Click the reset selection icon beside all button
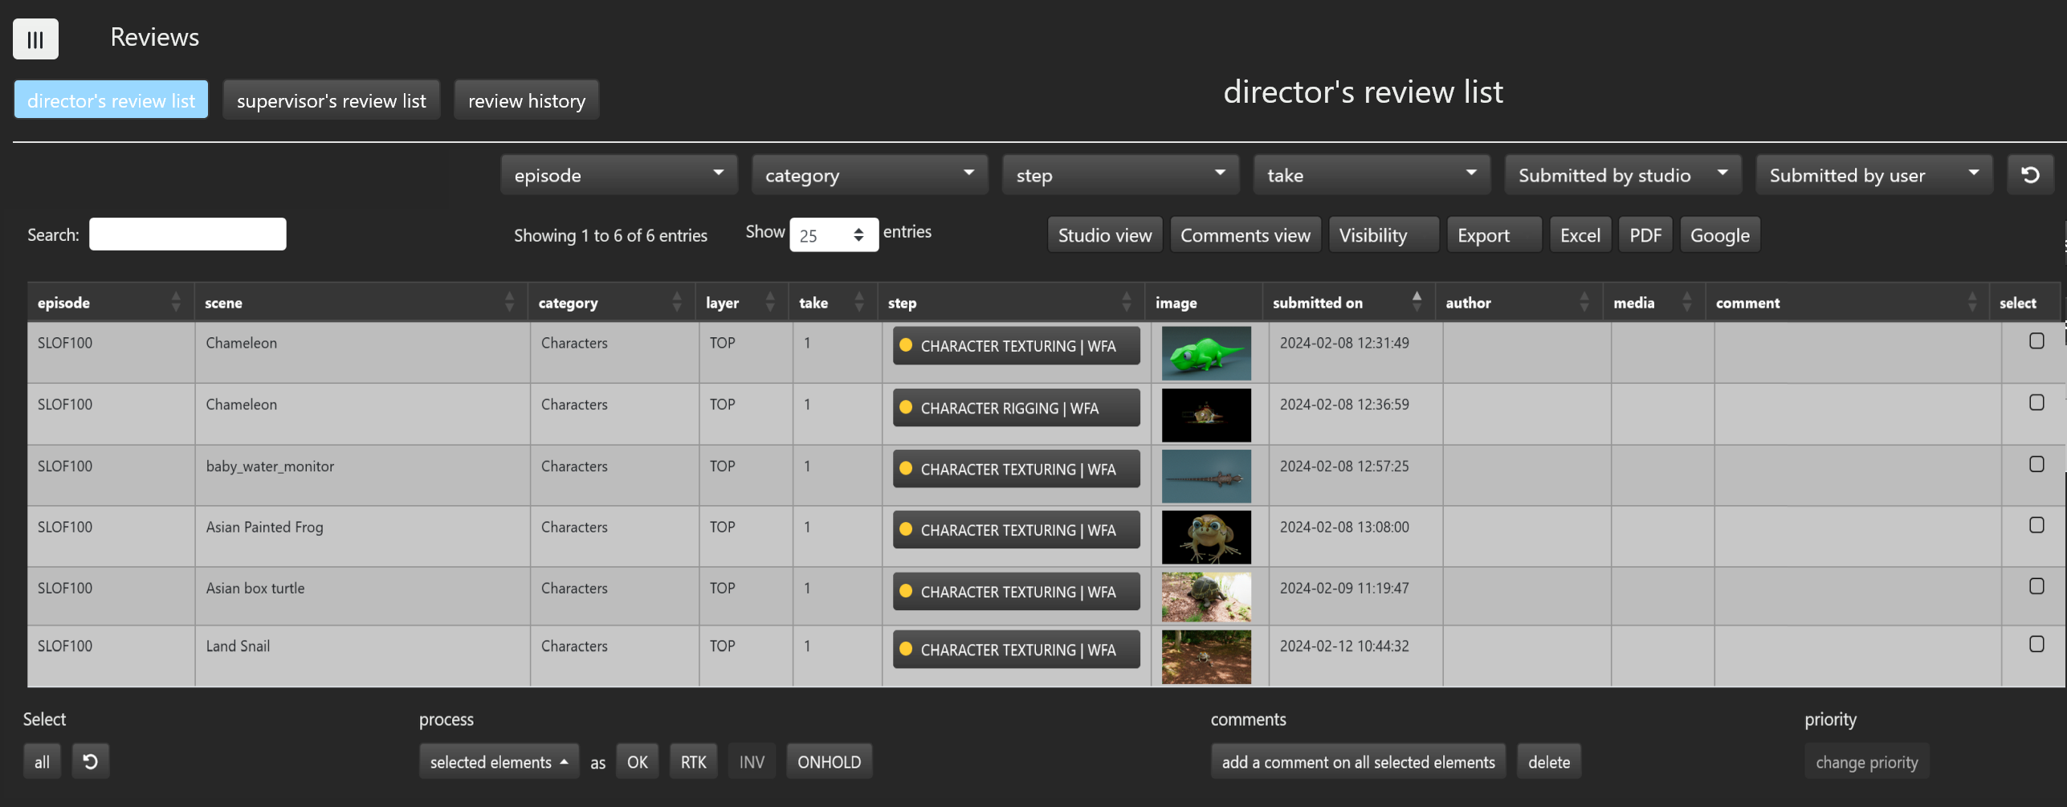 (90, 761)
